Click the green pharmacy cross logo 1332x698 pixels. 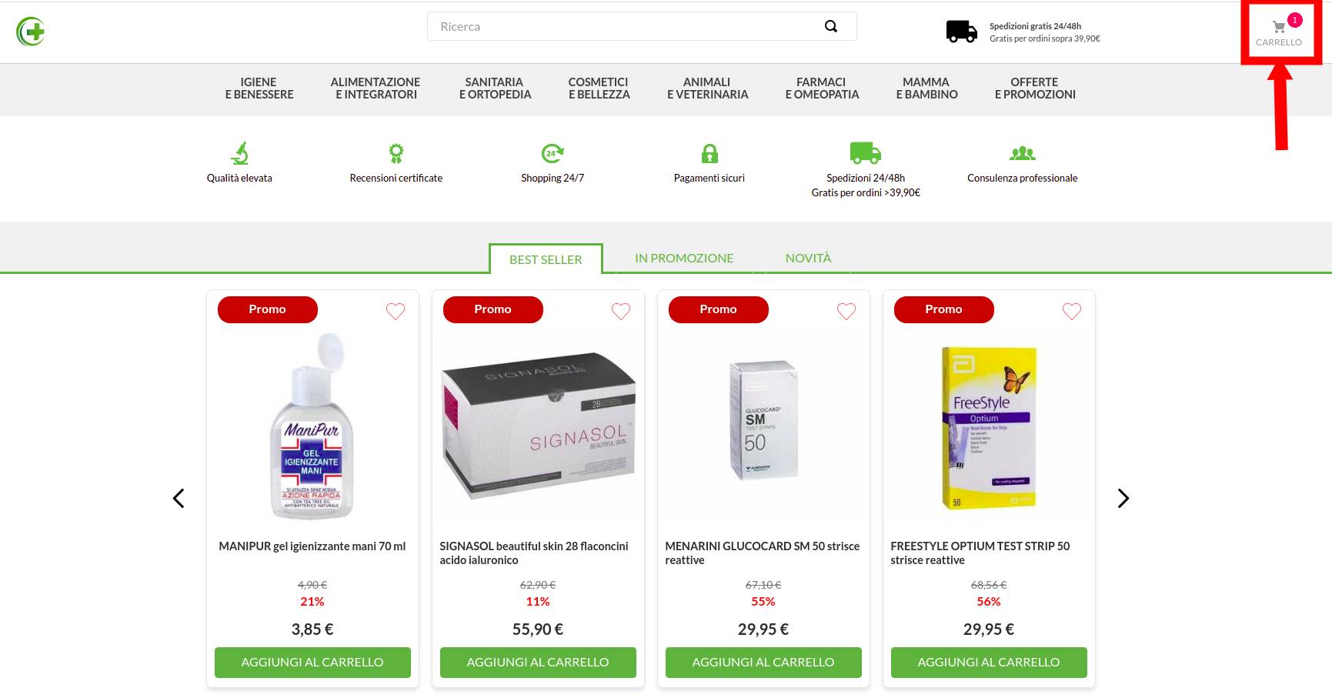[31, 32]
